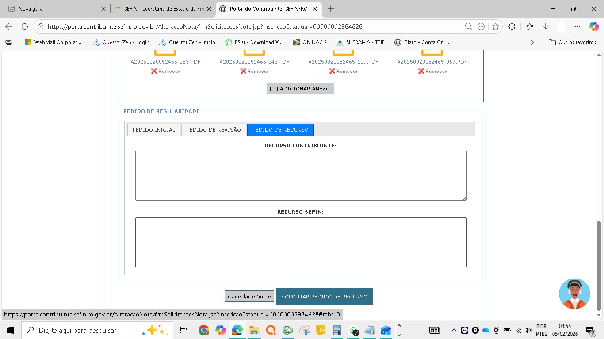This screenshot has width=604, height=339.
Task: Launch calculator from the taskbar
Action: (337, 330)
